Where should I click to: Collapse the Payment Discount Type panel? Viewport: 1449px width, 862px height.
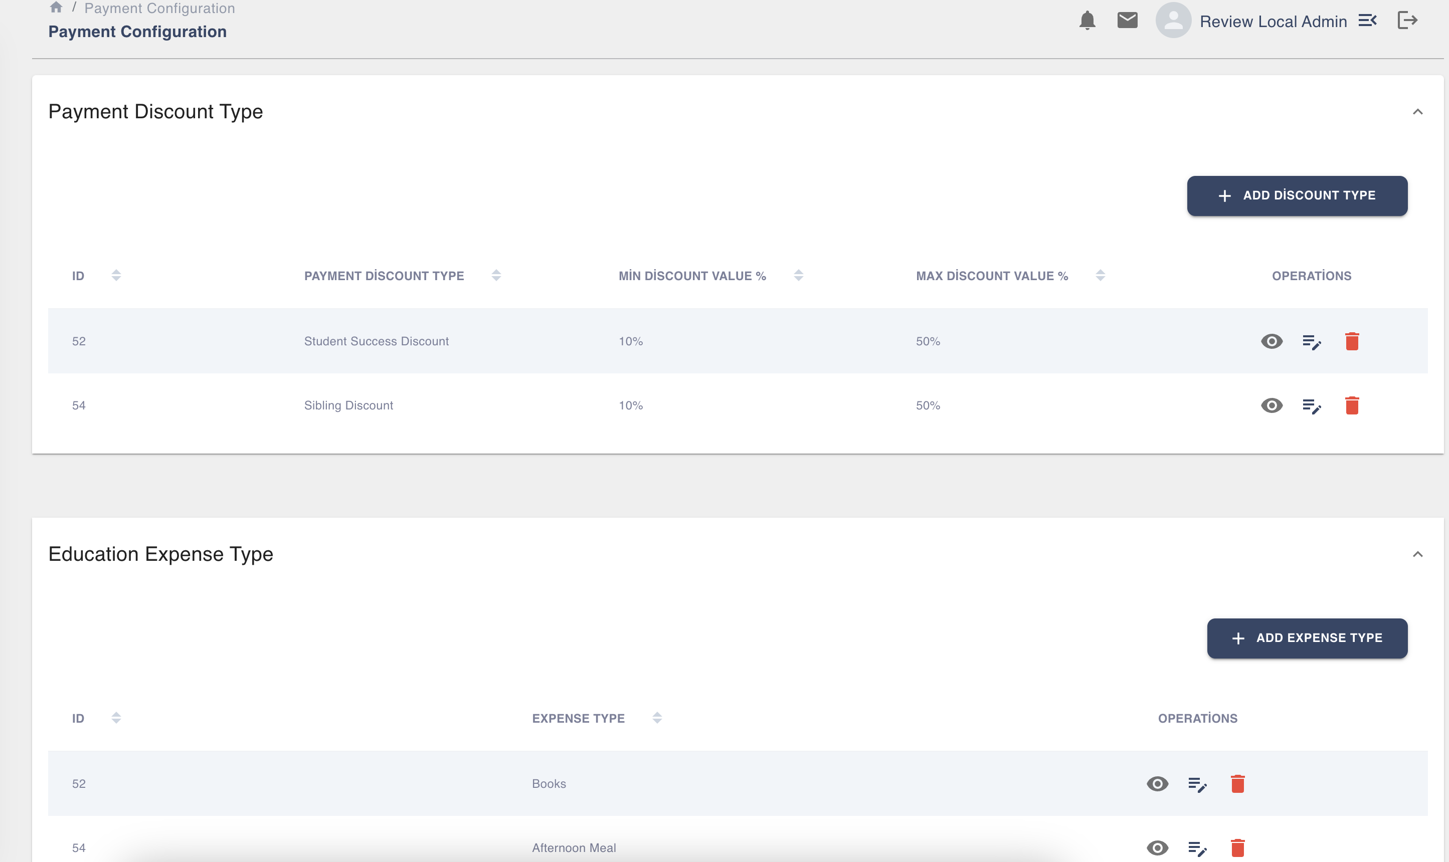(1418, 112)
